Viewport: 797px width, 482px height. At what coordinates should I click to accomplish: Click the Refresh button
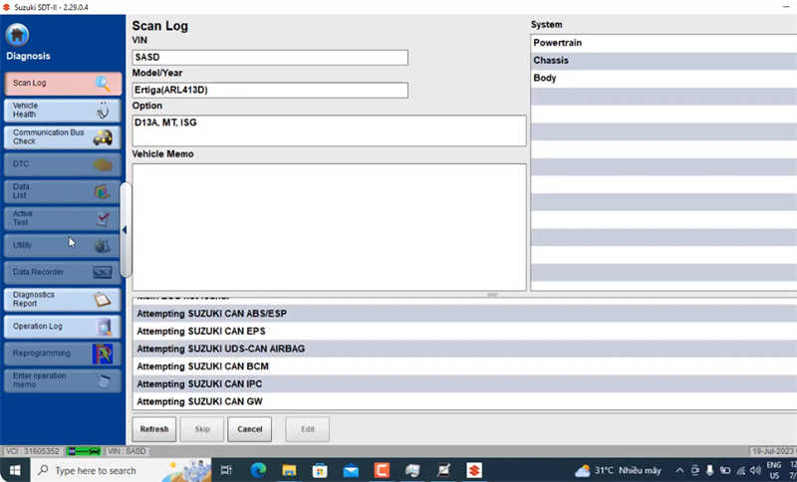pos(154,429)
